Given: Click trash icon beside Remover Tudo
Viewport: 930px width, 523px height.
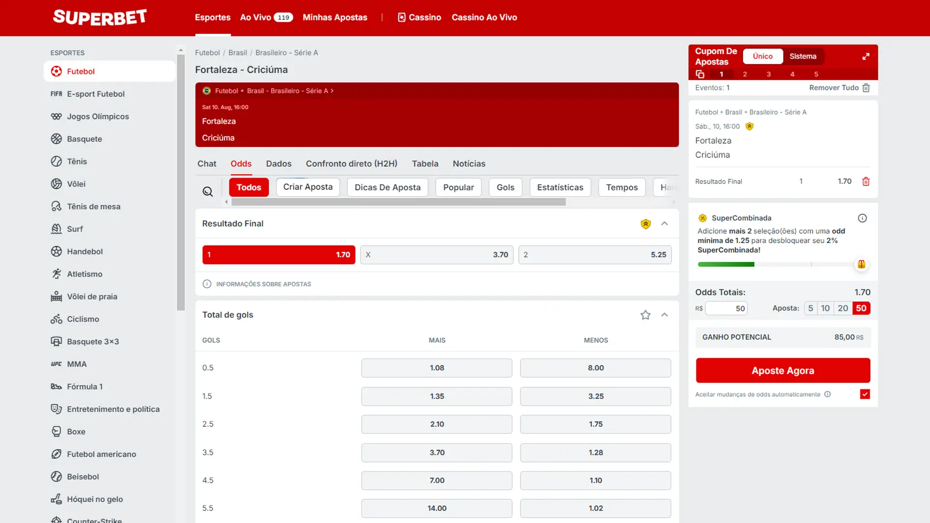Looking at the screenshot, I should click(866, 88).
